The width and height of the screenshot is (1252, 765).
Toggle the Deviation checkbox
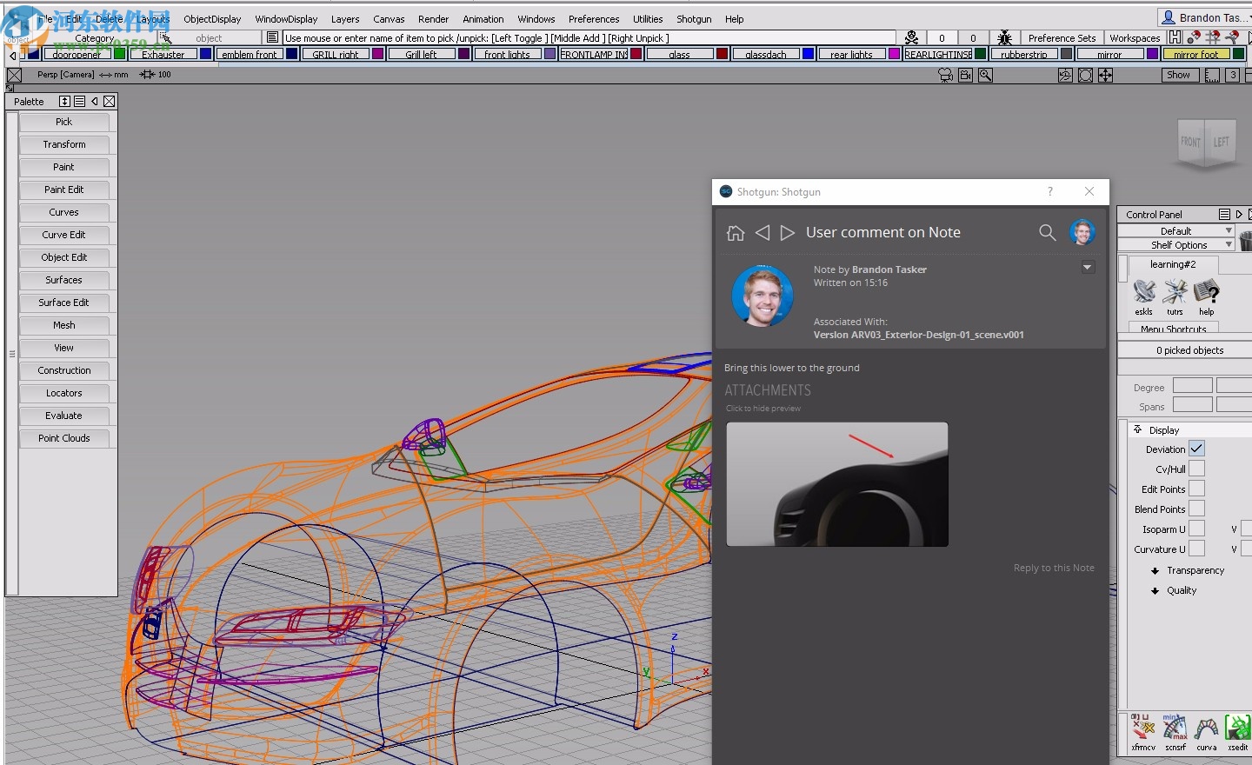pyautogui.click(x=1197, y=449)
